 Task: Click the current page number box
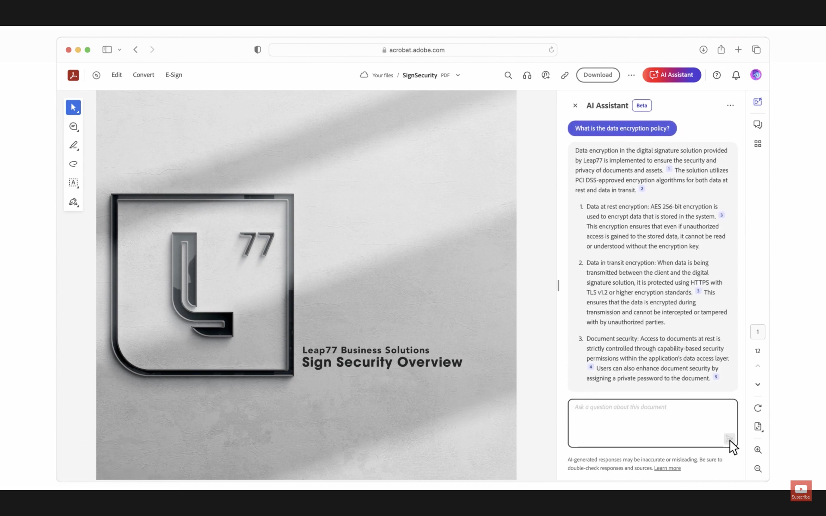coord(758,332)
